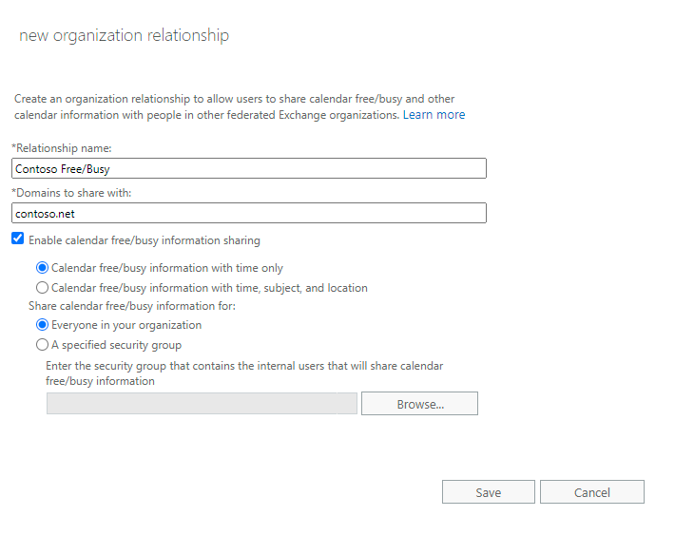Click the 'new organization relationship' heading
This screenshot has height=535, width=675.
pyautogui.click(x=124, y=35)
